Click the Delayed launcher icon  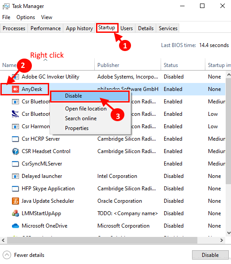coord(15,176)
